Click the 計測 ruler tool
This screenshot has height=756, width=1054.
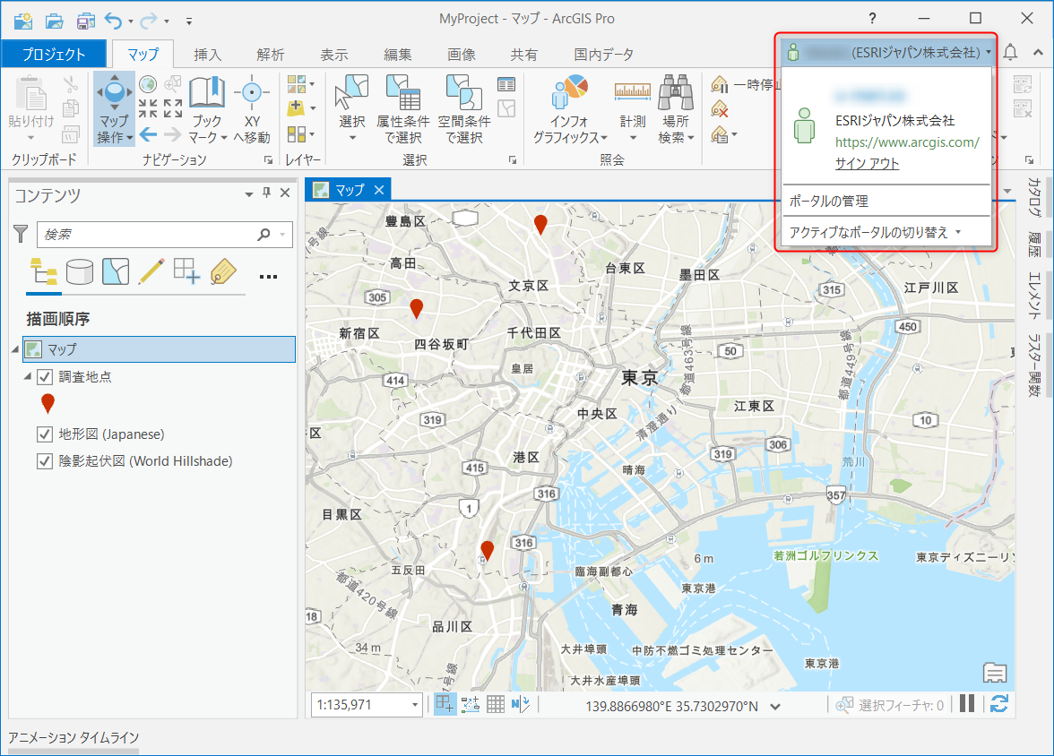coord(633,108)
